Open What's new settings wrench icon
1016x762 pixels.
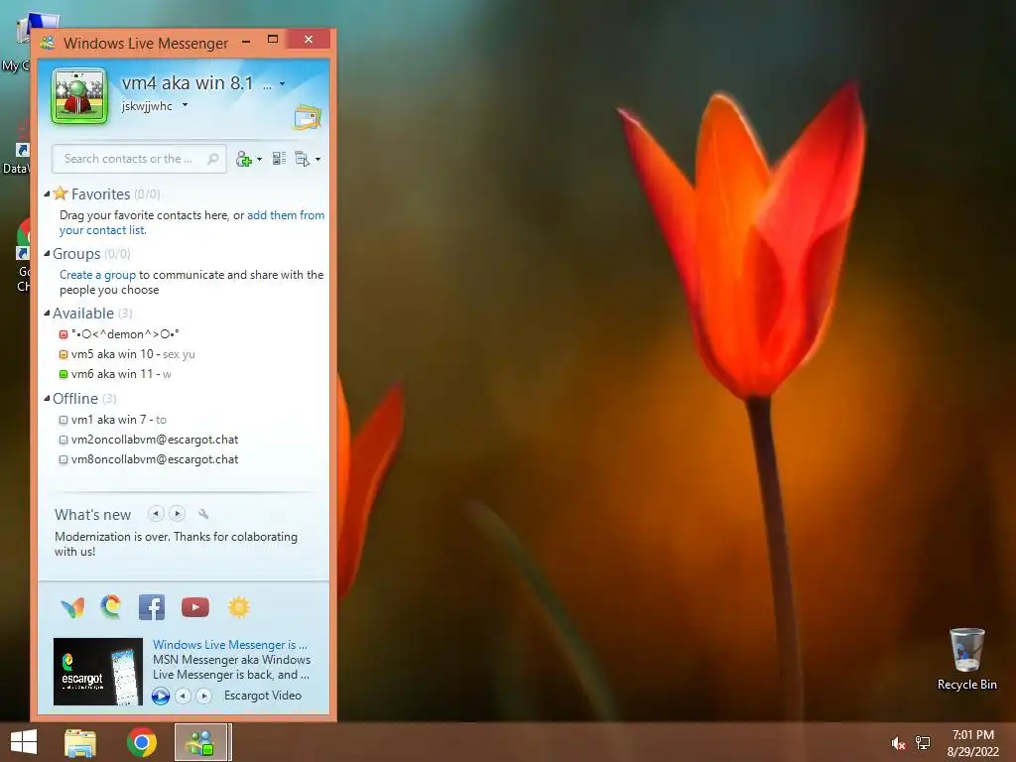tap(202, 515)
